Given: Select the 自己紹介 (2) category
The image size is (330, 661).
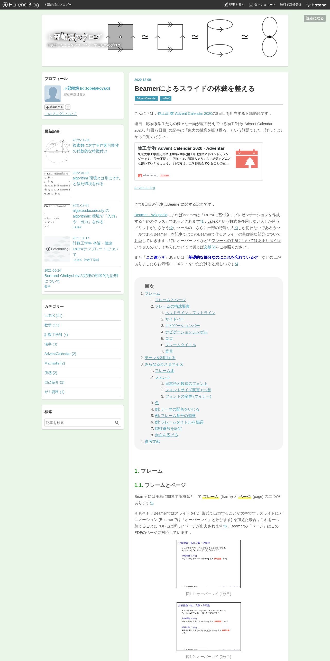Looking at the screenshot, I should [54, 382].
